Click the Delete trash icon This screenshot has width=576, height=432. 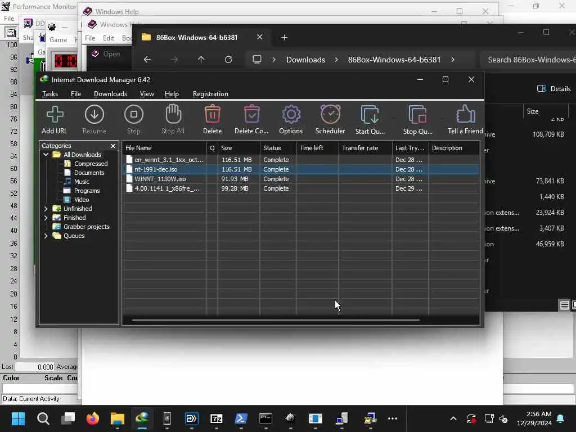pyautogui.click(x=212, y=114)
